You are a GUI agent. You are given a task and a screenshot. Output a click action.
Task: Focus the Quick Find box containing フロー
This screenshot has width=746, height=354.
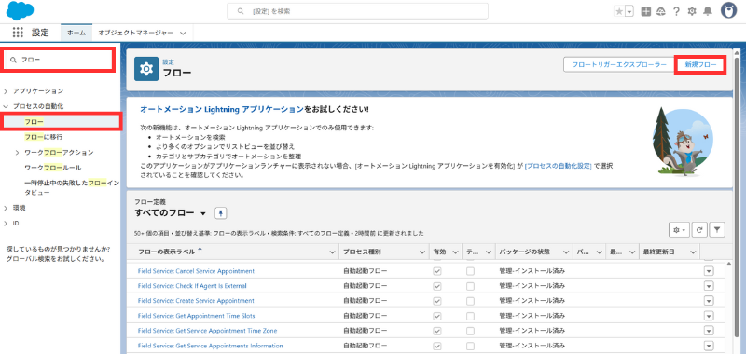pyautogui.click(x=58, y=60)
